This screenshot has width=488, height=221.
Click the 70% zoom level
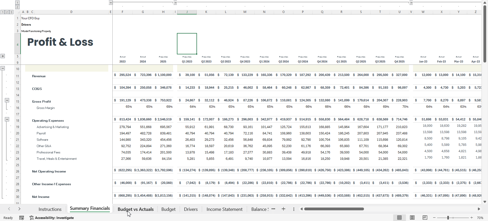tap(480, 218)
